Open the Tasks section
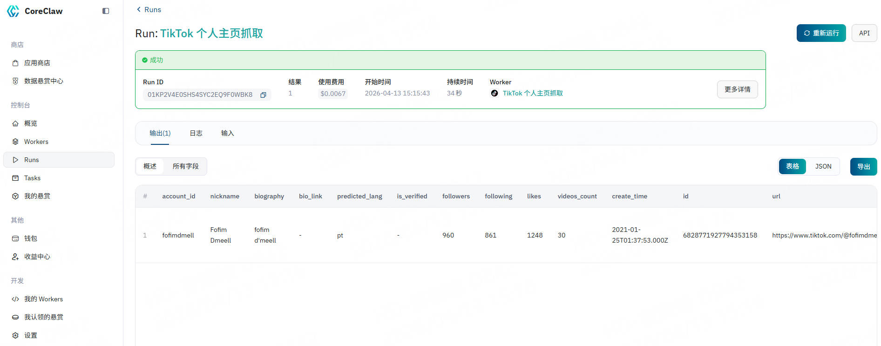The image size is (881, 346). 32,178
